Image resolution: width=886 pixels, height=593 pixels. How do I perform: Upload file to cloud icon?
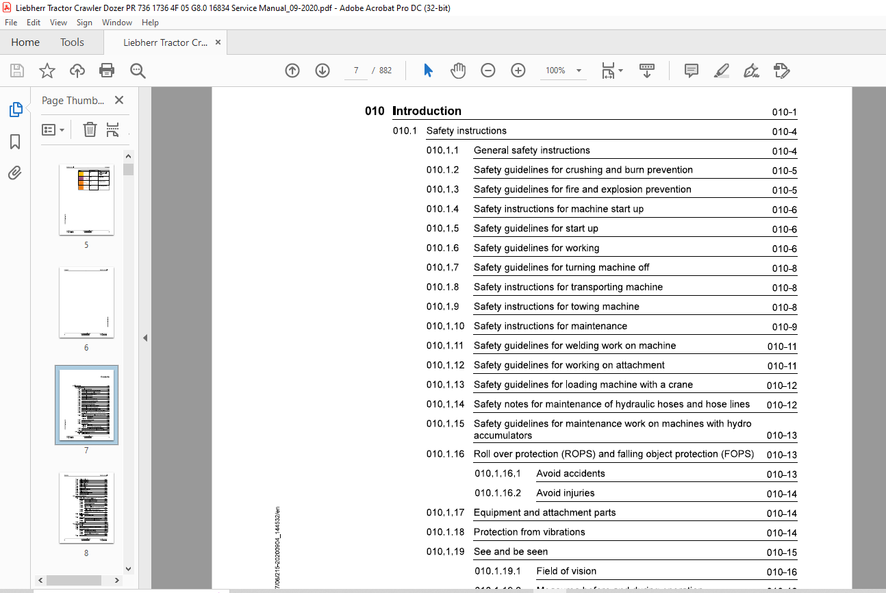pyautogui.click(x=77, y=71)
